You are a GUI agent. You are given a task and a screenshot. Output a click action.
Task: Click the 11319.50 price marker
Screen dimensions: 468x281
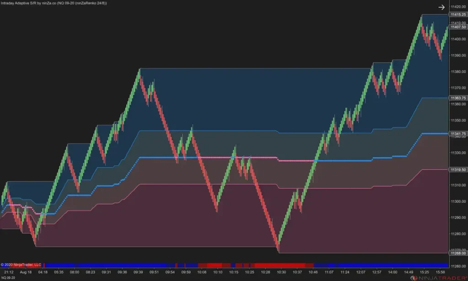point(458,169)
